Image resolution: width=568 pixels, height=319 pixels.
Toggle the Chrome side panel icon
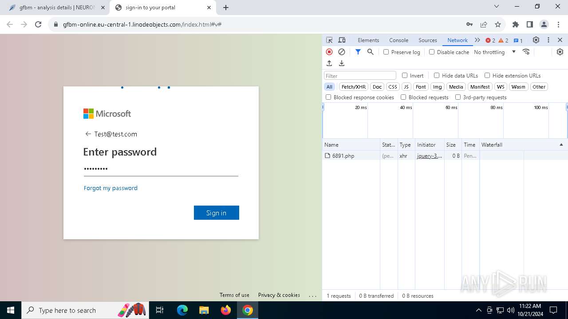530,24
